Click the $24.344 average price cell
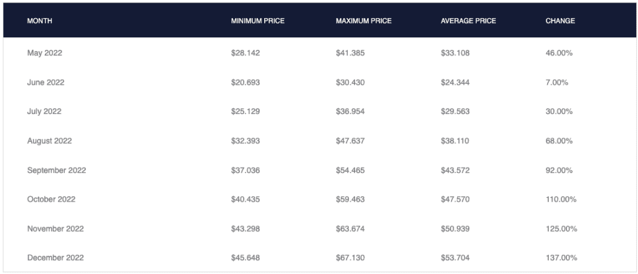The image size is (638, 274). point(455,83)
